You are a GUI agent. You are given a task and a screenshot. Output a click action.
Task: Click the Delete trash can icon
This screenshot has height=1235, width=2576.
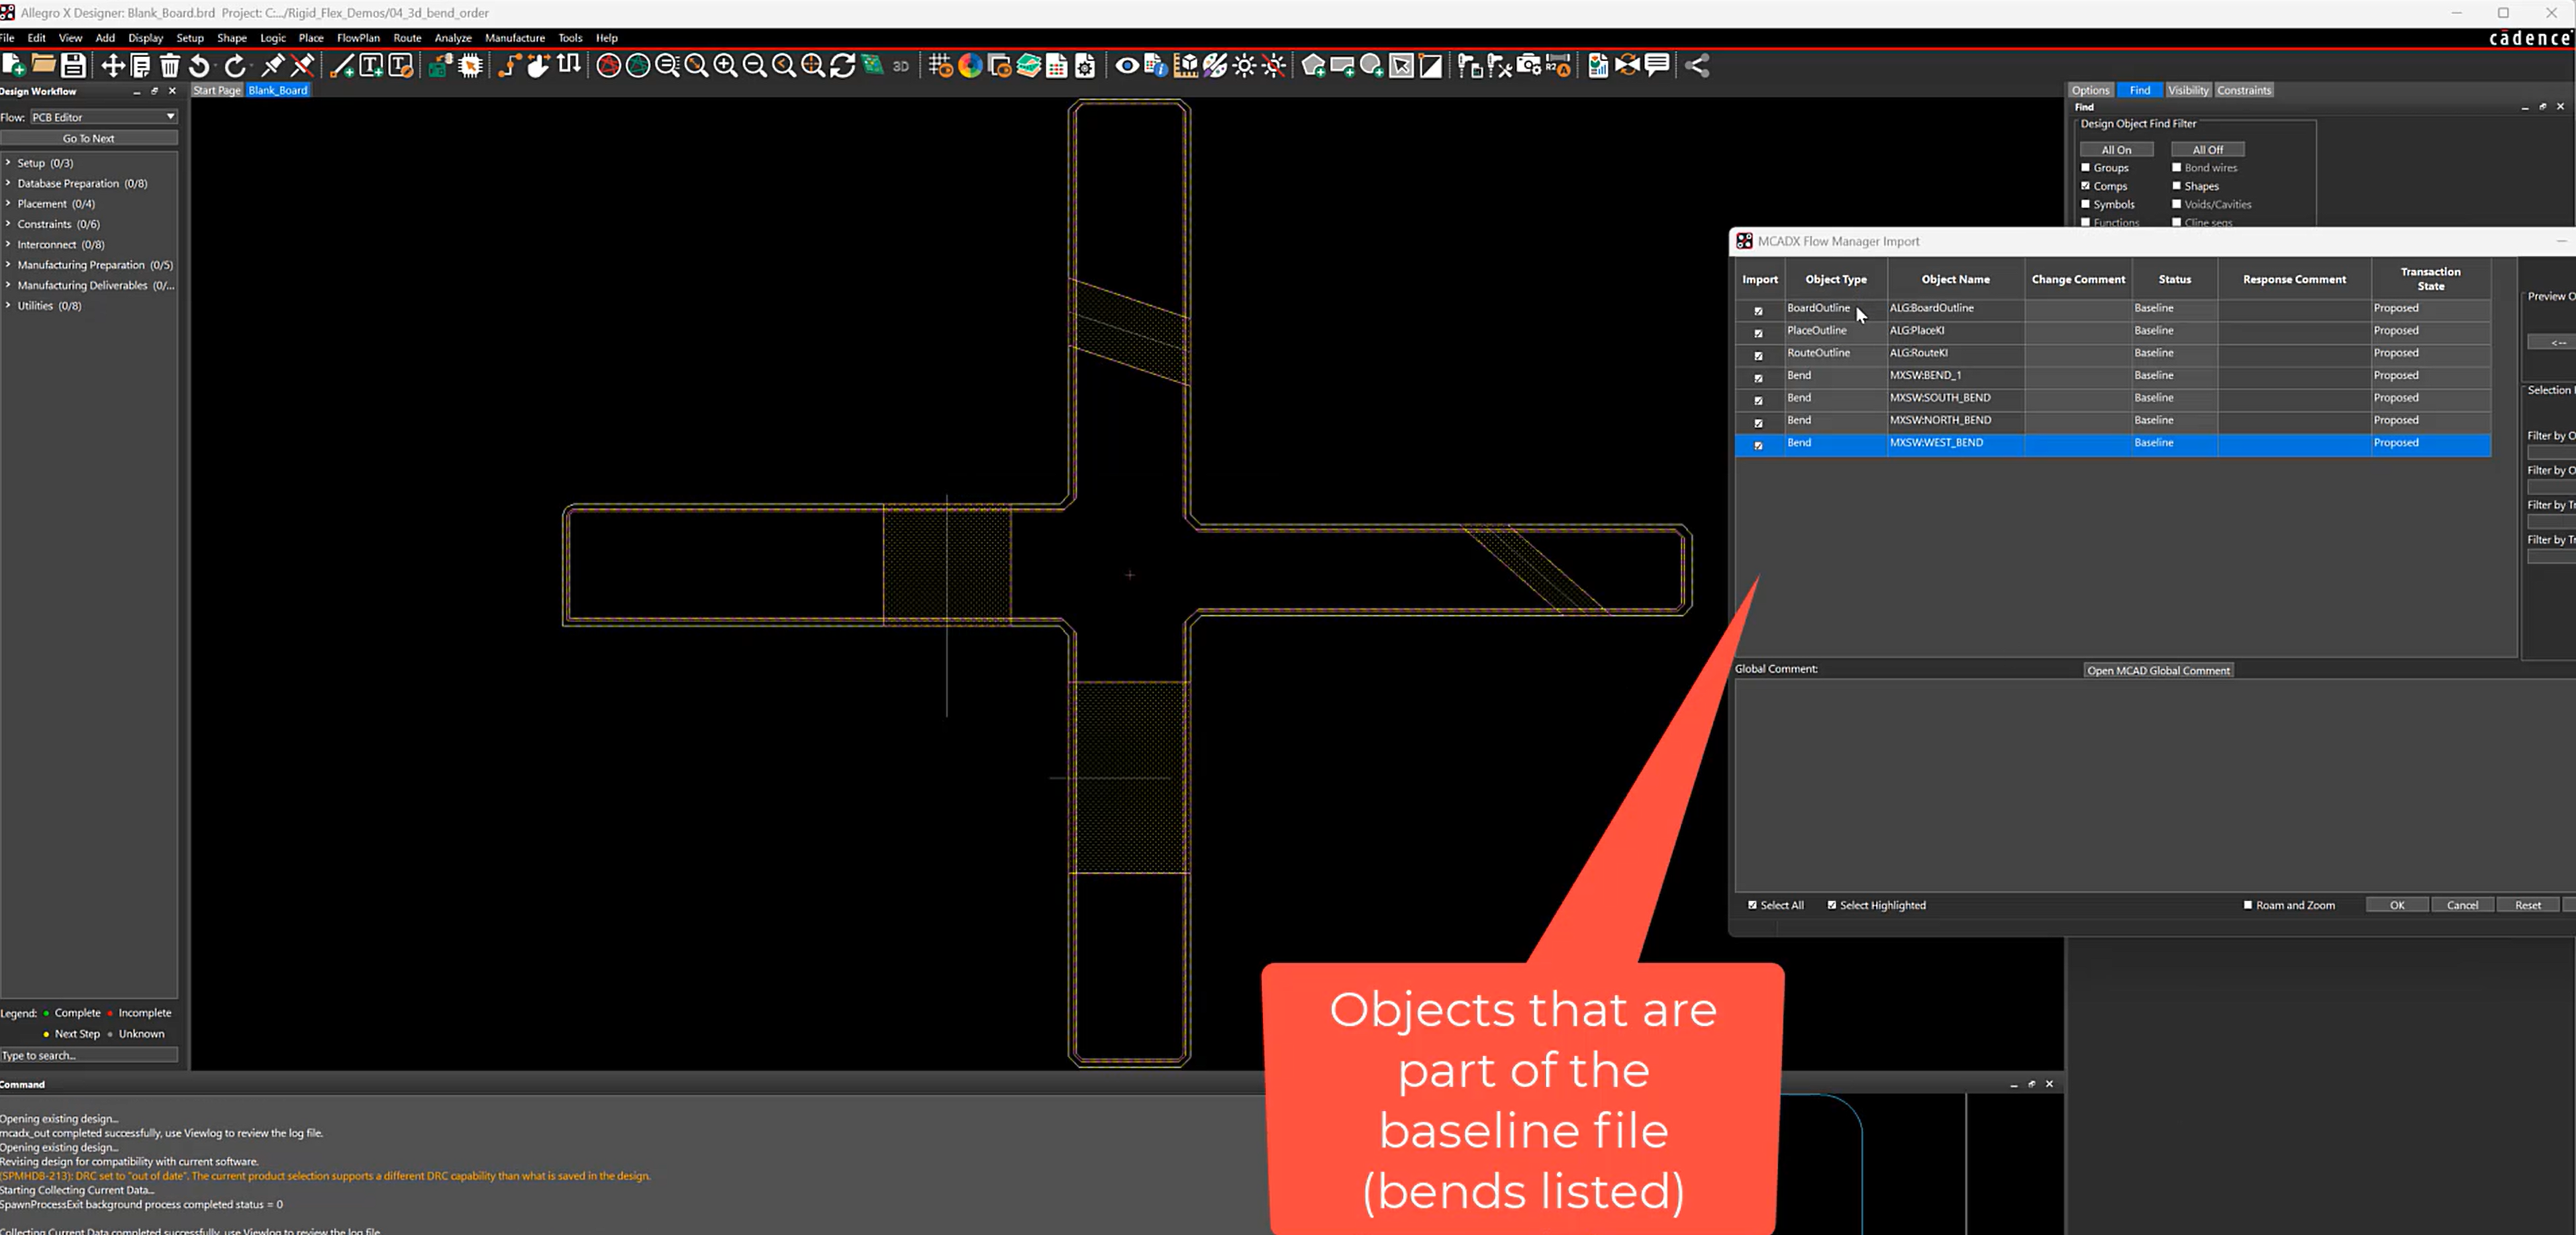[x=170, y=66]
